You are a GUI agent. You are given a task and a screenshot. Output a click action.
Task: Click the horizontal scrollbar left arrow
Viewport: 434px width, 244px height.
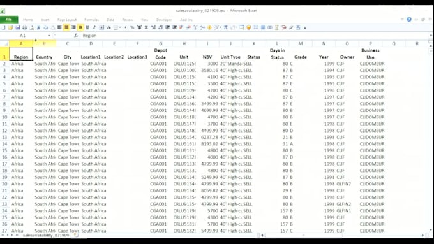262,235
